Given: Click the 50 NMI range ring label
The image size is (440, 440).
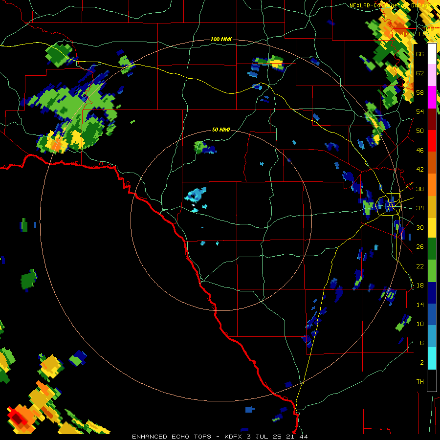Looking at the screenshot, I should [221, 130].
